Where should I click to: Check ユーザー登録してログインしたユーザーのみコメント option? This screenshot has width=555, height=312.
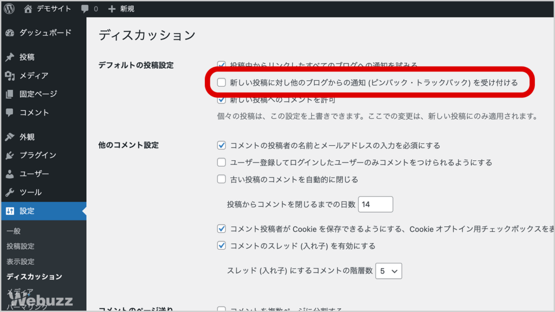pyautogui.click(x=221, y=162)
